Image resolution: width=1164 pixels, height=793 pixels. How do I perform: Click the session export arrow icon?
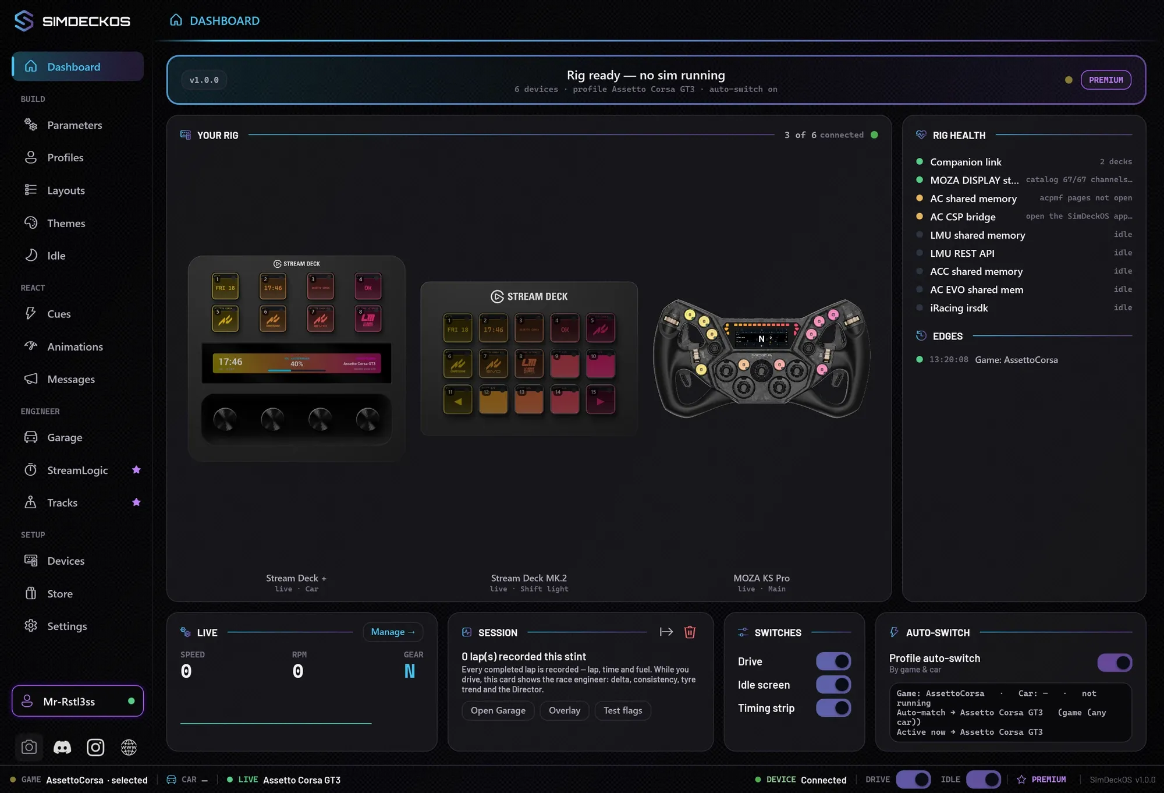pos(666,632)
